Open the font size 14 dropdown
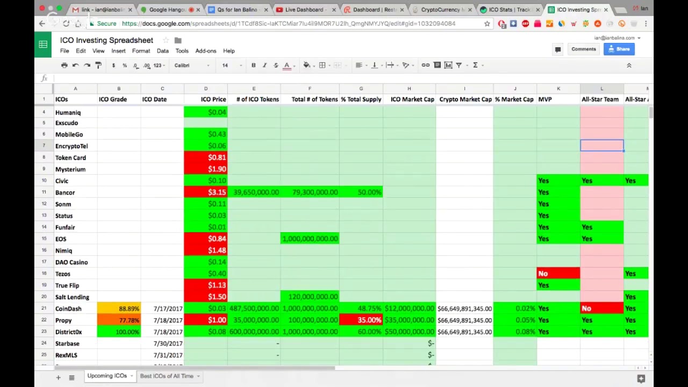This screenshot has width=688, height=387. tap(232, 65)
